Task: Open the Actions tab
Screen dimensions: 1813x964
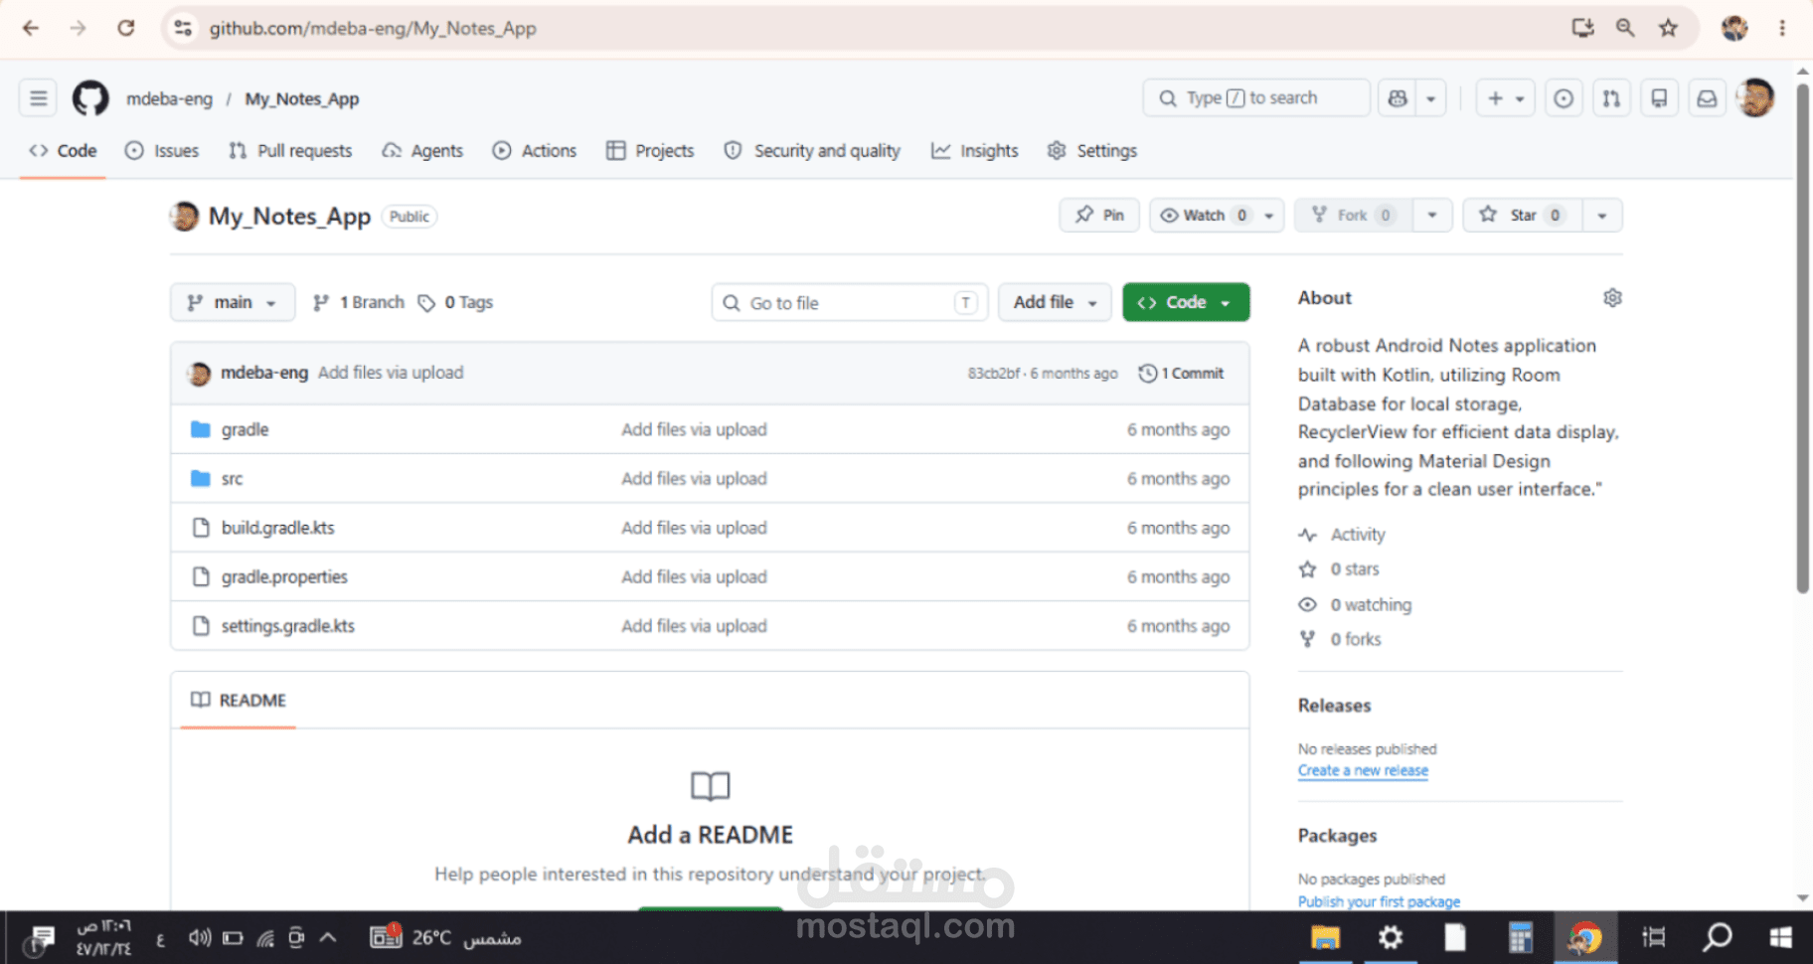Action: pos(535,151)
